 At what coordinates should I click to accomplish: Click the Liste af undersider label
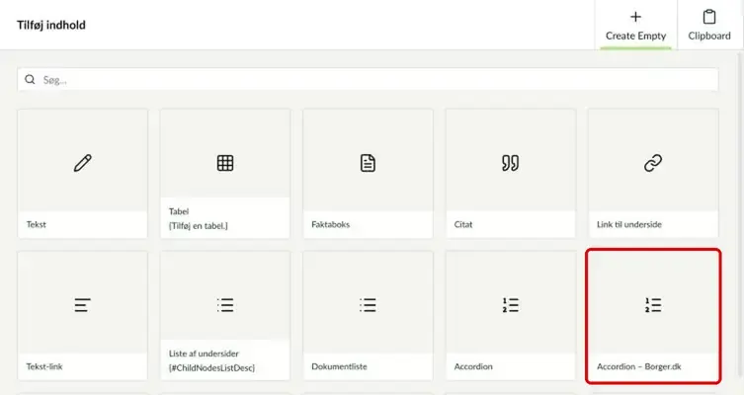(x=204, y=354)
